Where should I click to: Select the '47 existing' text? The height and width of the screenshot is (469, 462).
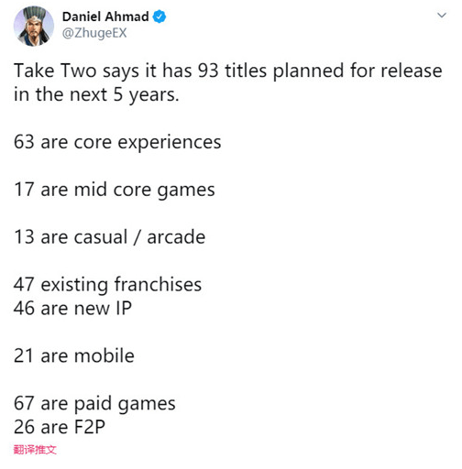60,285
